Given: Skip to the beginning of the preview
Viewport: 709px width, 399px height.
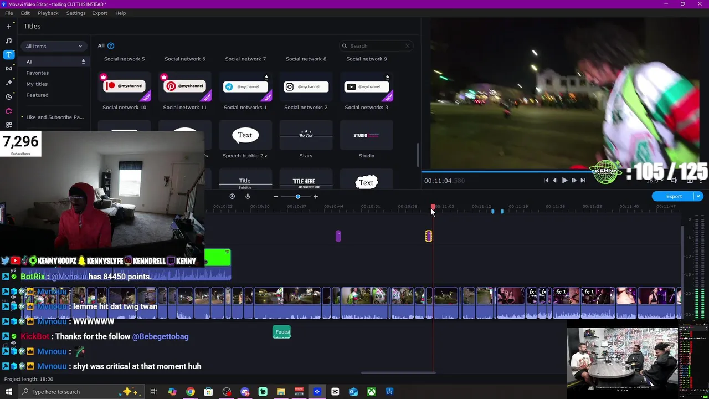Looking at the screenshot, I should coord(546,180).
